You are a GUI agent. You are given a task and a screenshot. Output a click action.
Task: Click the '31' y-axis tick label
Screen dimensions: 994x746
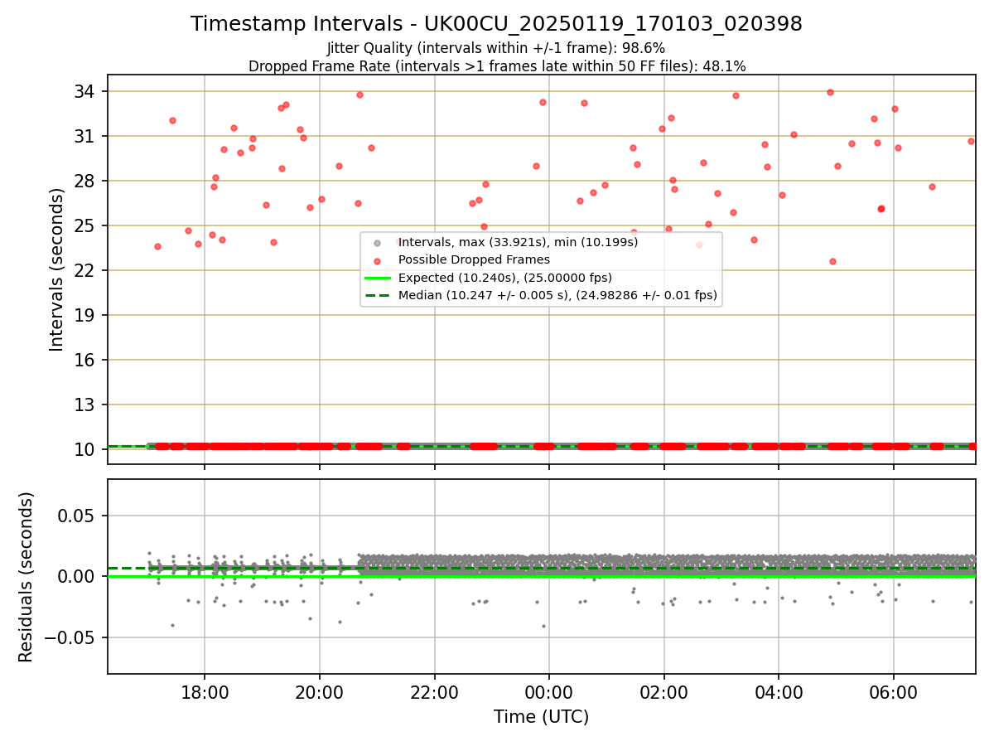pos(85,136)
